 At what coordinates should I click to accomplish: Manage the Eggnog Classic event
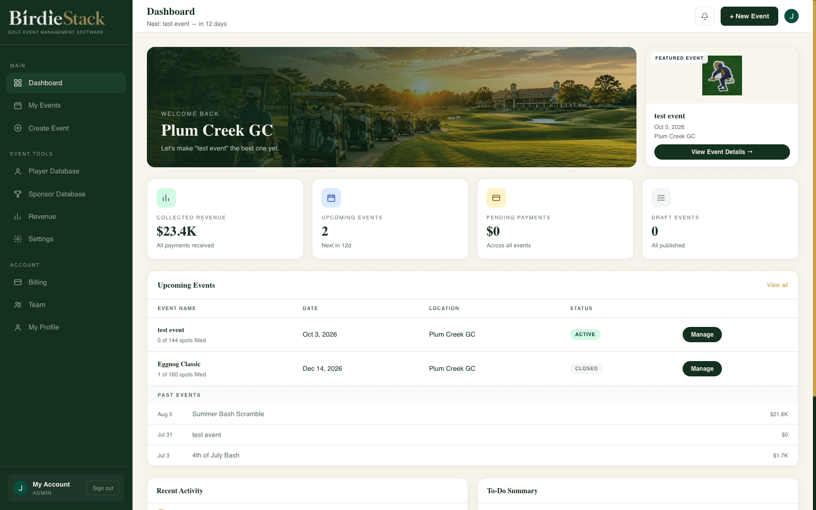pyautogui.click(x=702, y=369)
